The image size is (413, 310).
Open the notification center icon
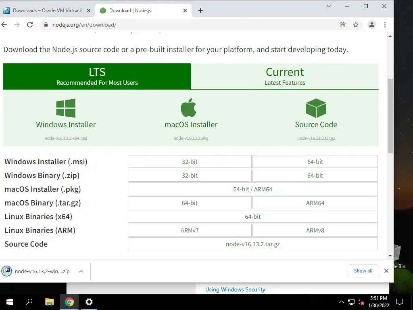click(x=400, y=302)
